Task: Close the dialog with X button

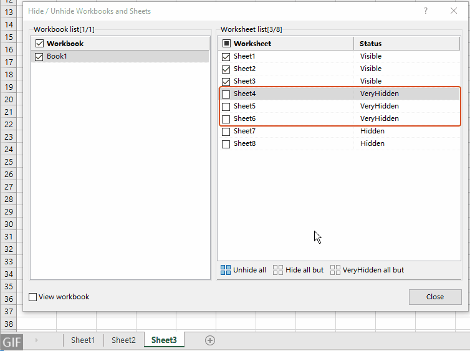Action: [454, 11]
